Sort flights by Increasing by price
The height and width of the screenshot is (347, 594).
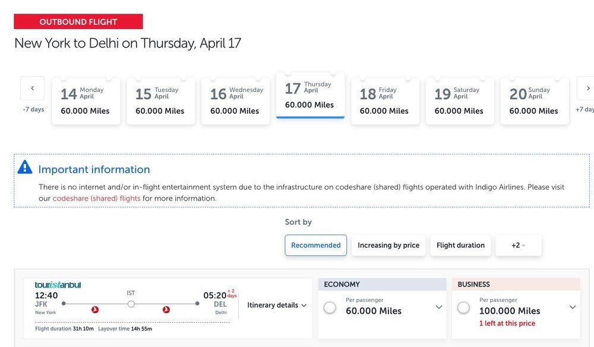pyautogui.click(x=388, y=246)
